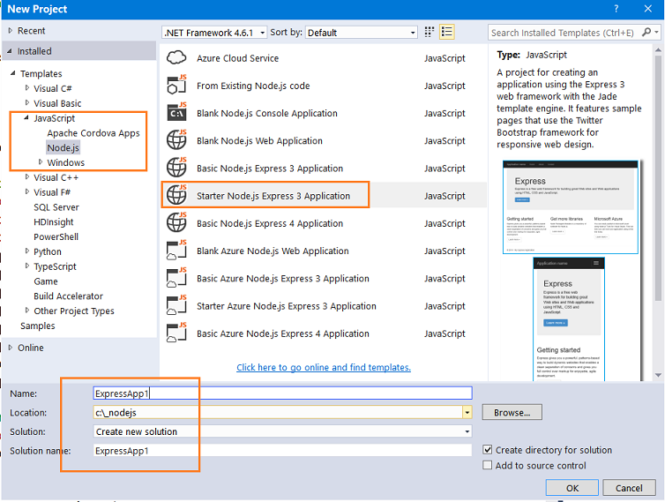Expand the Visual C++ node
This screenshot has width=665, height=502.
coord(27,177)
